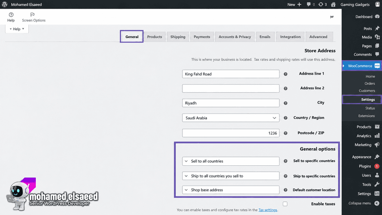Visit site via home icon

(333, 4)
